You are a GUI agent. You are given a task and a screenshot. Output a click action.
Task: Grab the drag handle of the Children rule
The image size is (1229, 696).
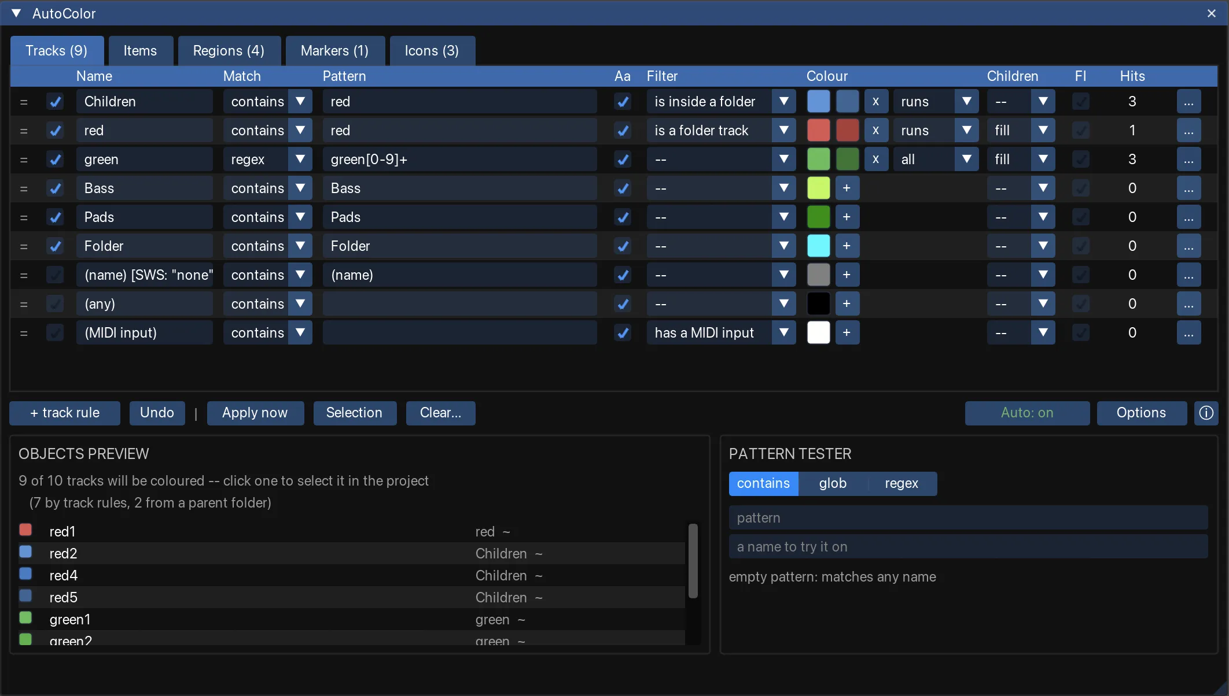24,102
